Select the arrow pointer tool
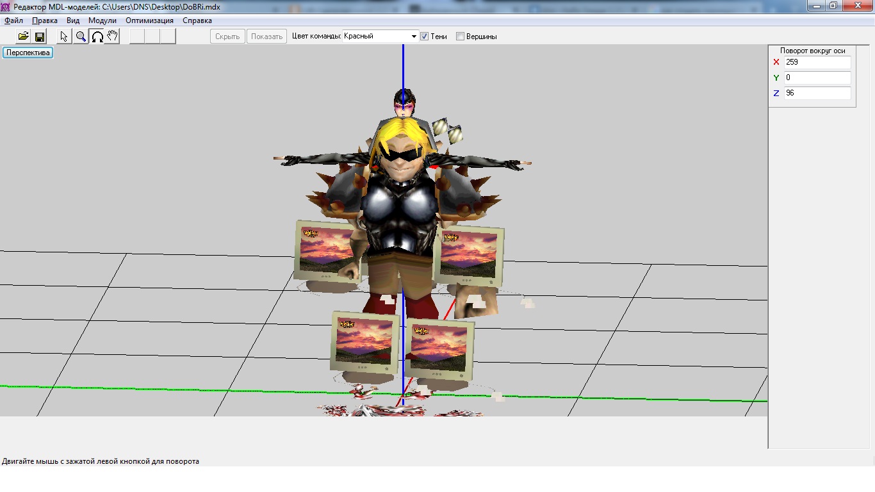Viewport: 875px width, 492px height. (x=65, y=37)
